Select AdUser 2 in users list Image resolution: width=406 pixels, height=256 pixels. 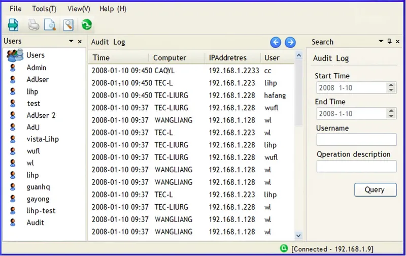pos(41,115)
